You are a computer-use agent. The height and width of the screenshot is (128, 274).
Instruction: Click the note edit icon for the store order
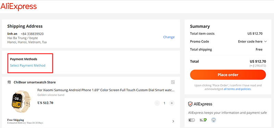pyautogui.click(x=173, y=82)
